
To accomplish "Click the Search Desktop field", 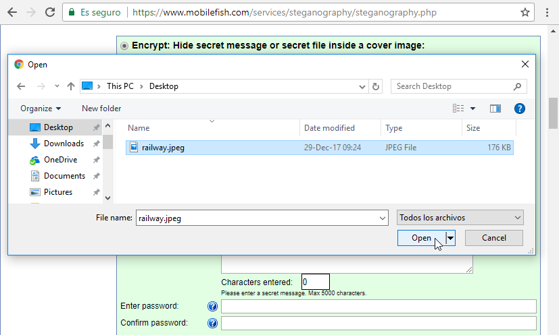I will tap(453, 86).
